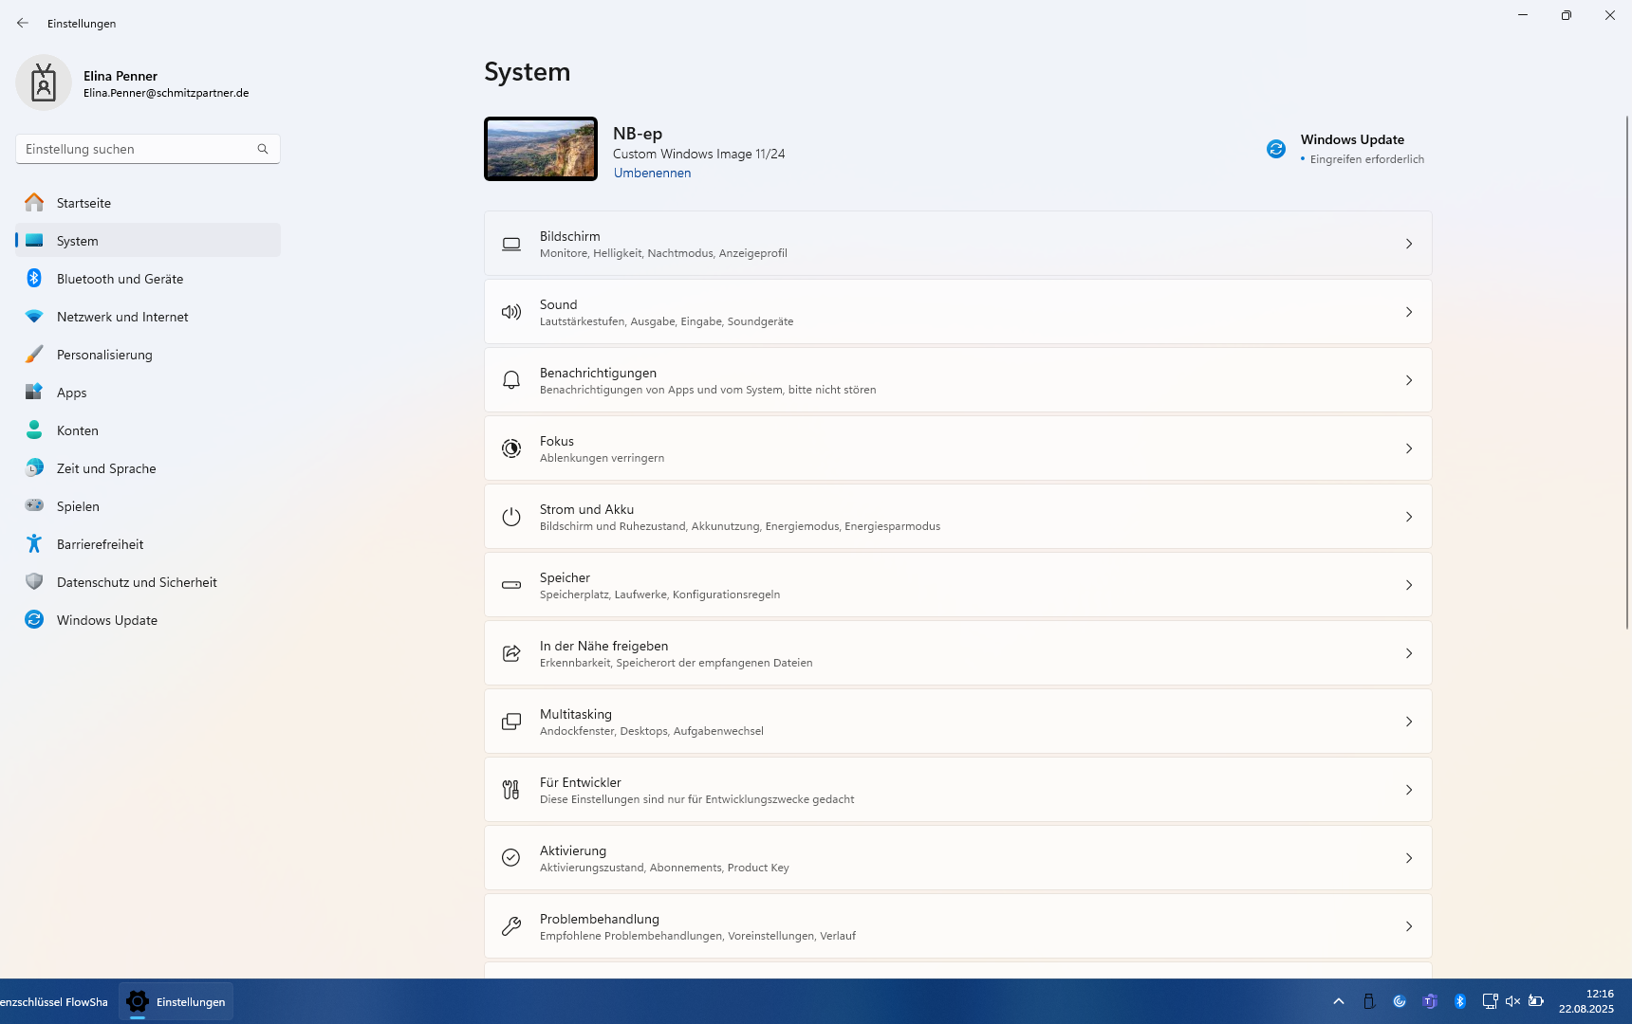Expand the Speicher settings chevron
1632x1024 pixels.
click(1409, 585)
